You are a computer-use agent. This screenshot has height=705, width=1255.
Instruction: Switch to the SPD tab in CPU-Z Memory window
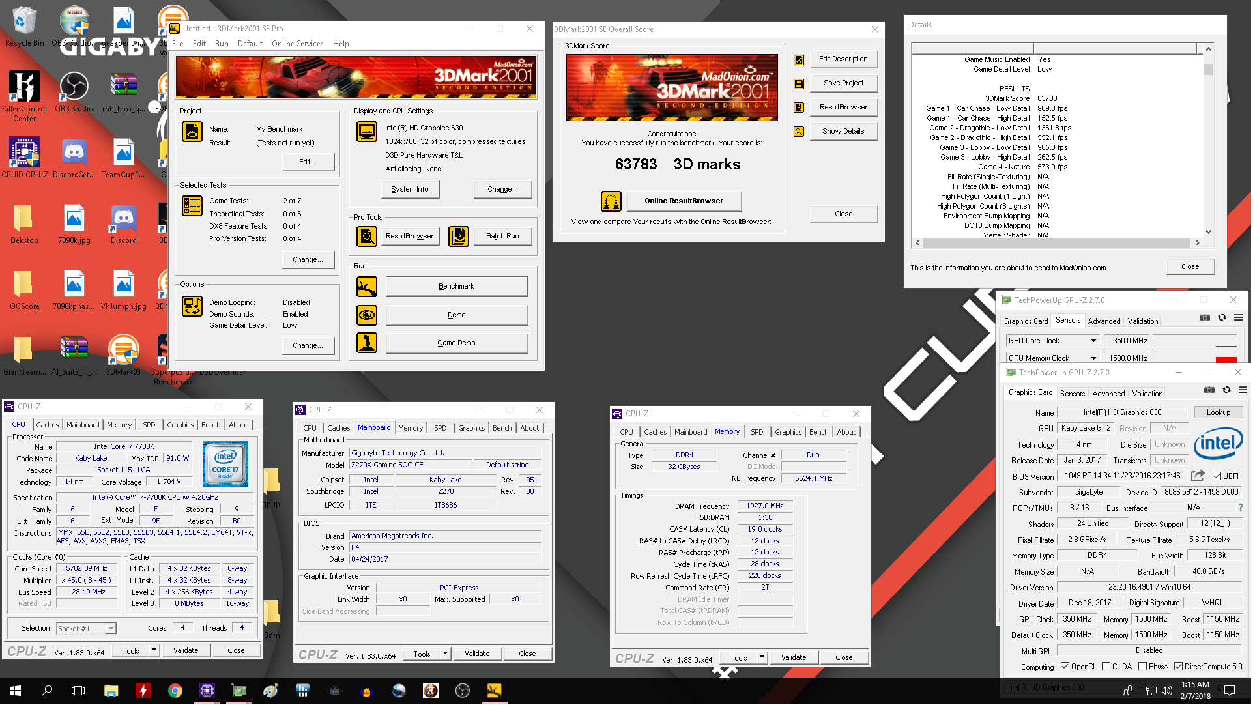click(x=759, y=433)
